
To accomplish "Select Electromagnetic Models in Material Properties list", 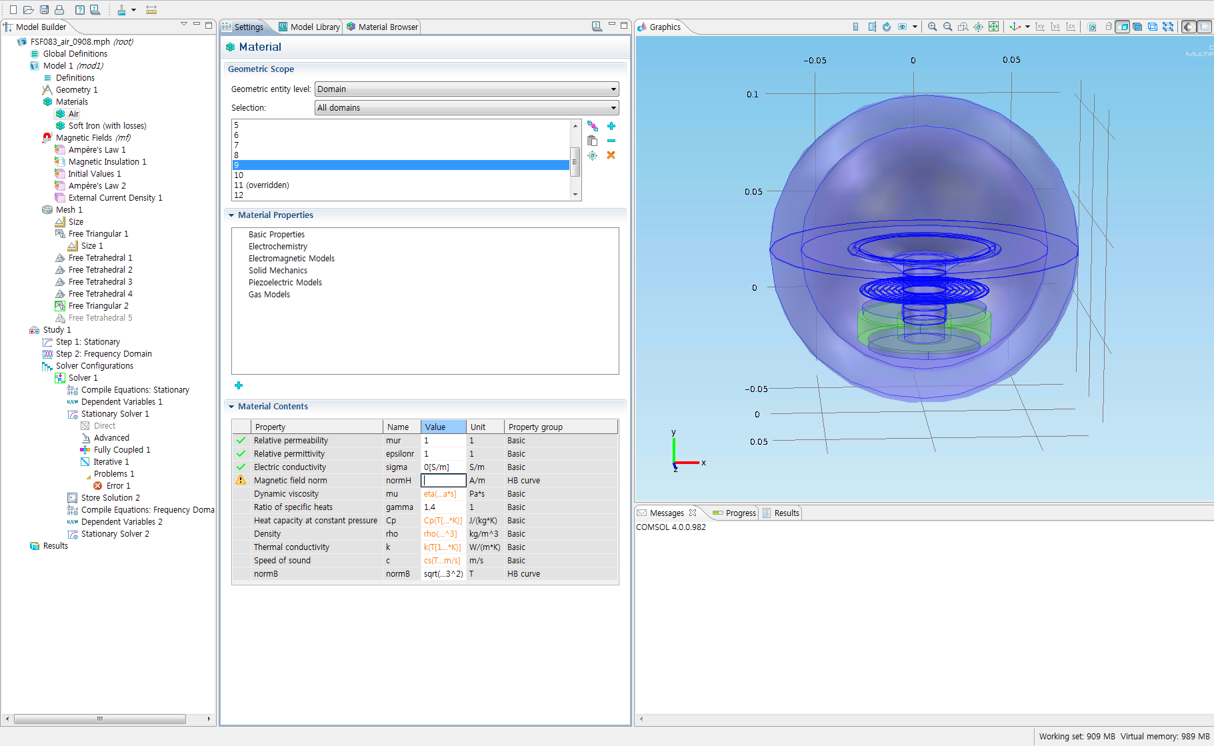I will [x=291, y=259].
